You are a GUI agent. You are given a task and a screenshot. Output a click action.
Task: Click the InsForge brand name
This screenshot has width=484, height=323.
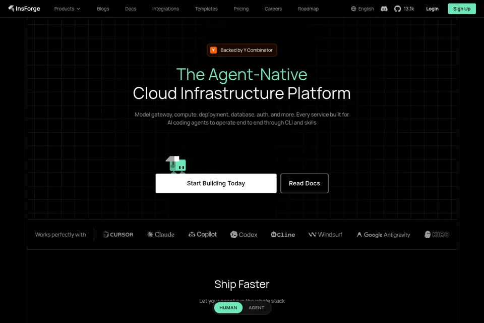click(28, 9)
